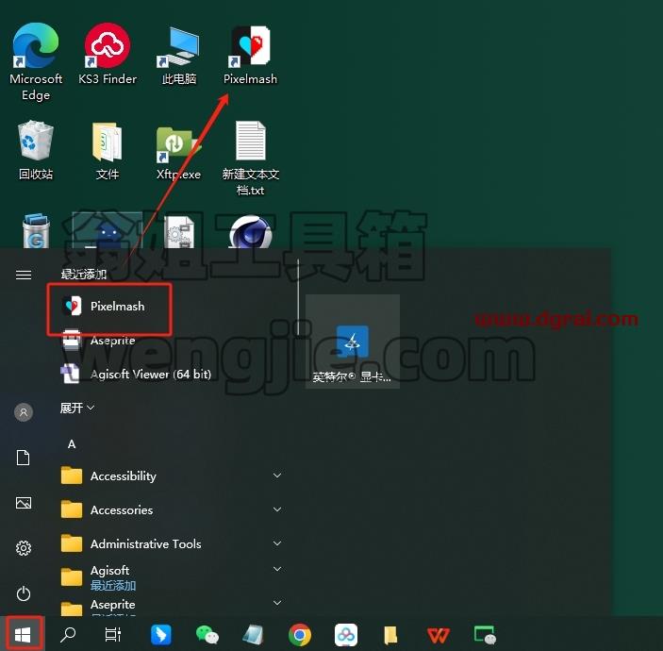663x651 pixels.
Task: Expand the Accessories folder chevron
Action: 277,509
